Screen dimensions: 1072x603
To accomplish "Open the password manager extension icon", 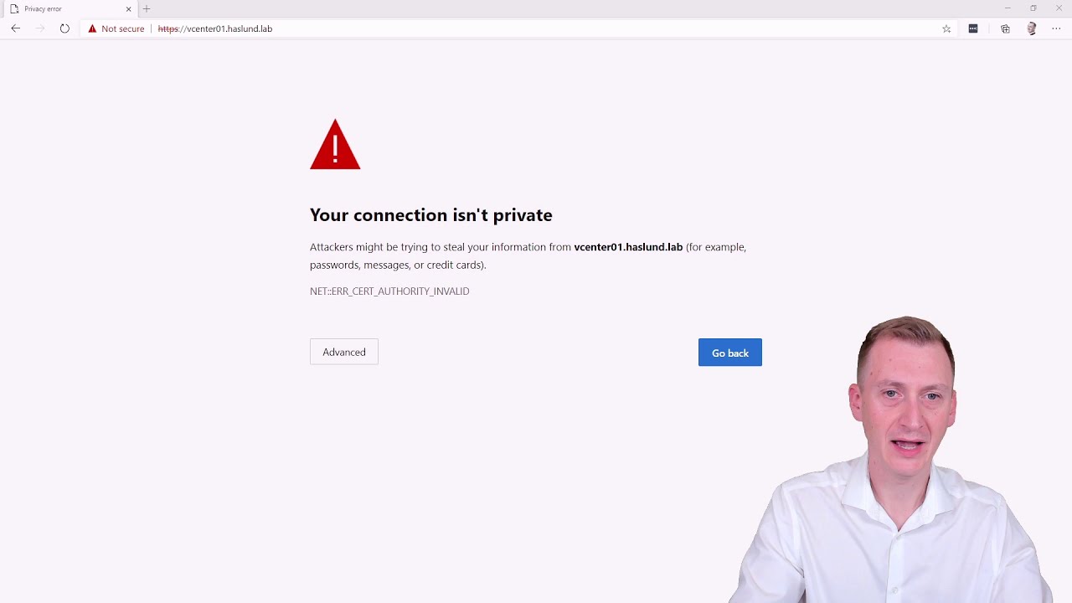I will coord(973,28).
